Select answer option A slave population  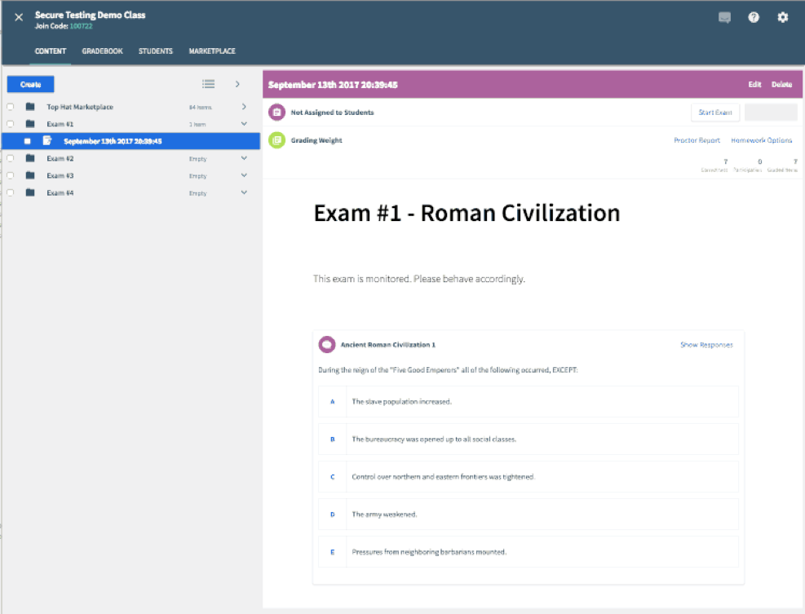(x=529, y=401)
